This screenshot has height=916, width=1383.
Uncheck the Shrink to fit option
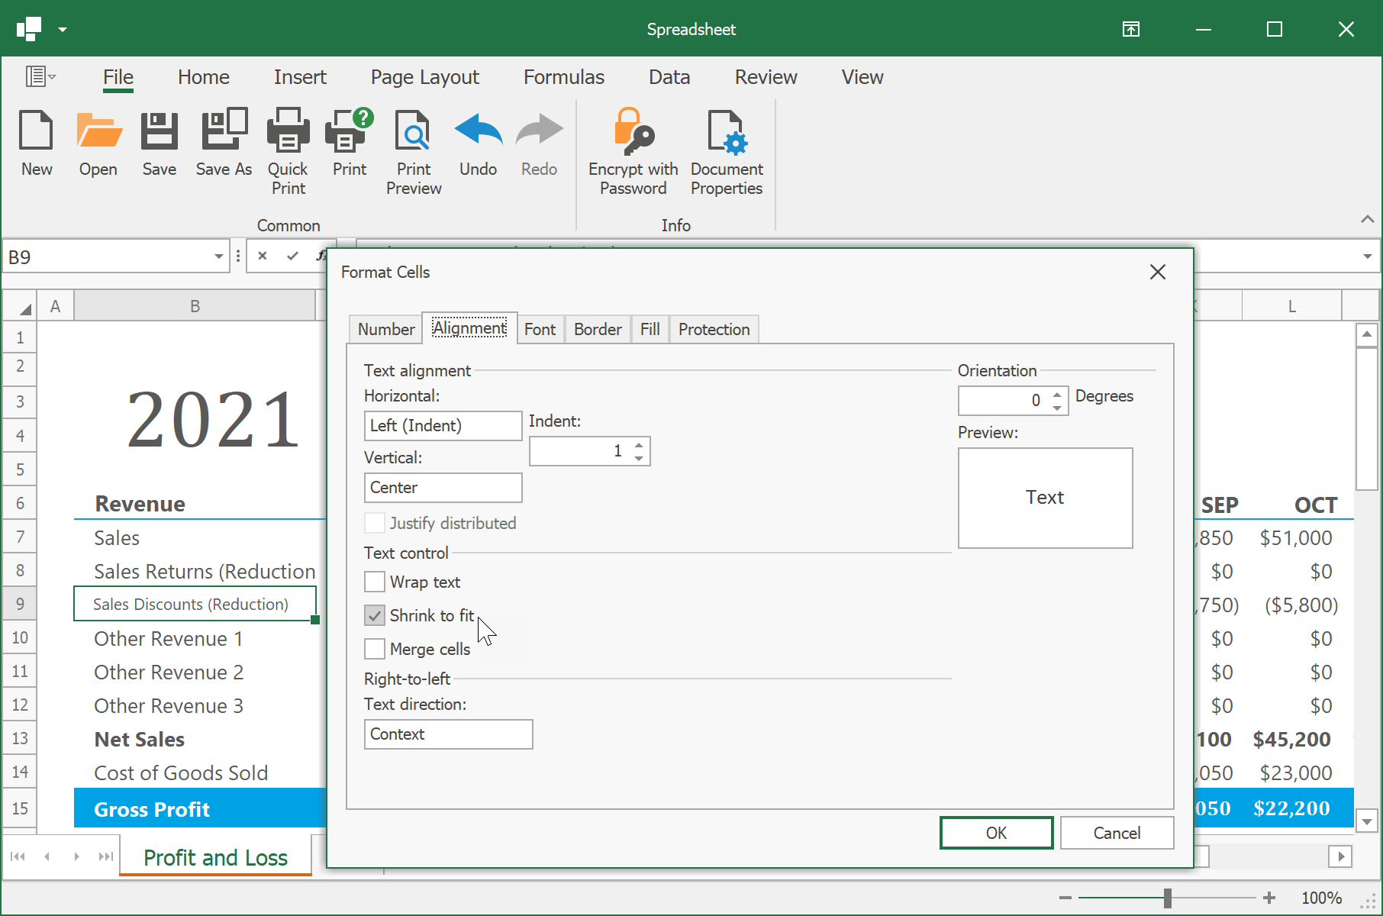pos(374,615)
